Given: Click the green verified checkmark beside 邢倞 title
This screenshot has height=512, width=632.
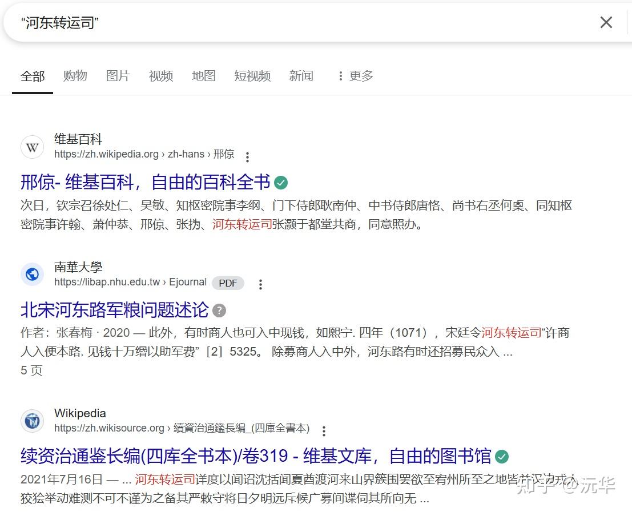Looking at the screenshot, I should pos(280,182).
